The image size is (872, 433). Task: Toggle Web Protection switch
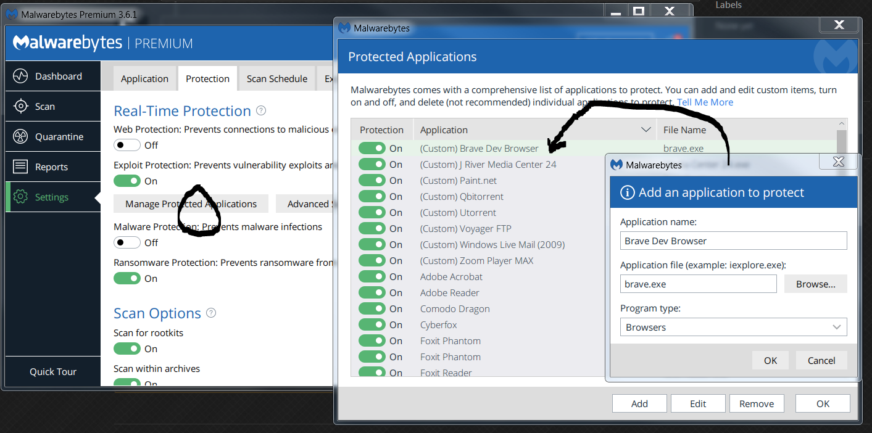point(127,145)
